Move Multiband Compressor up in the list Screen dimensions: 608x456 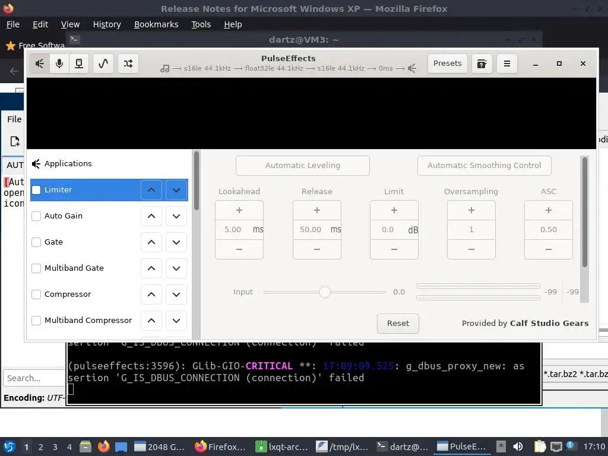[151, 321]
